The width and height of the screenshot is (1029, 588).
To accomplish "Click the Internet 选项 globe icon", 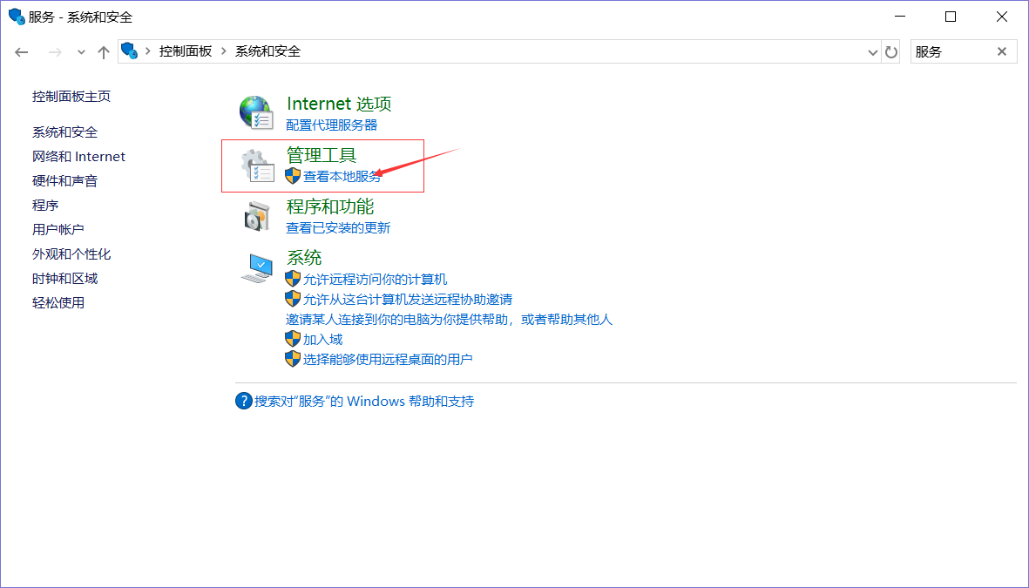I will point(256,113).
